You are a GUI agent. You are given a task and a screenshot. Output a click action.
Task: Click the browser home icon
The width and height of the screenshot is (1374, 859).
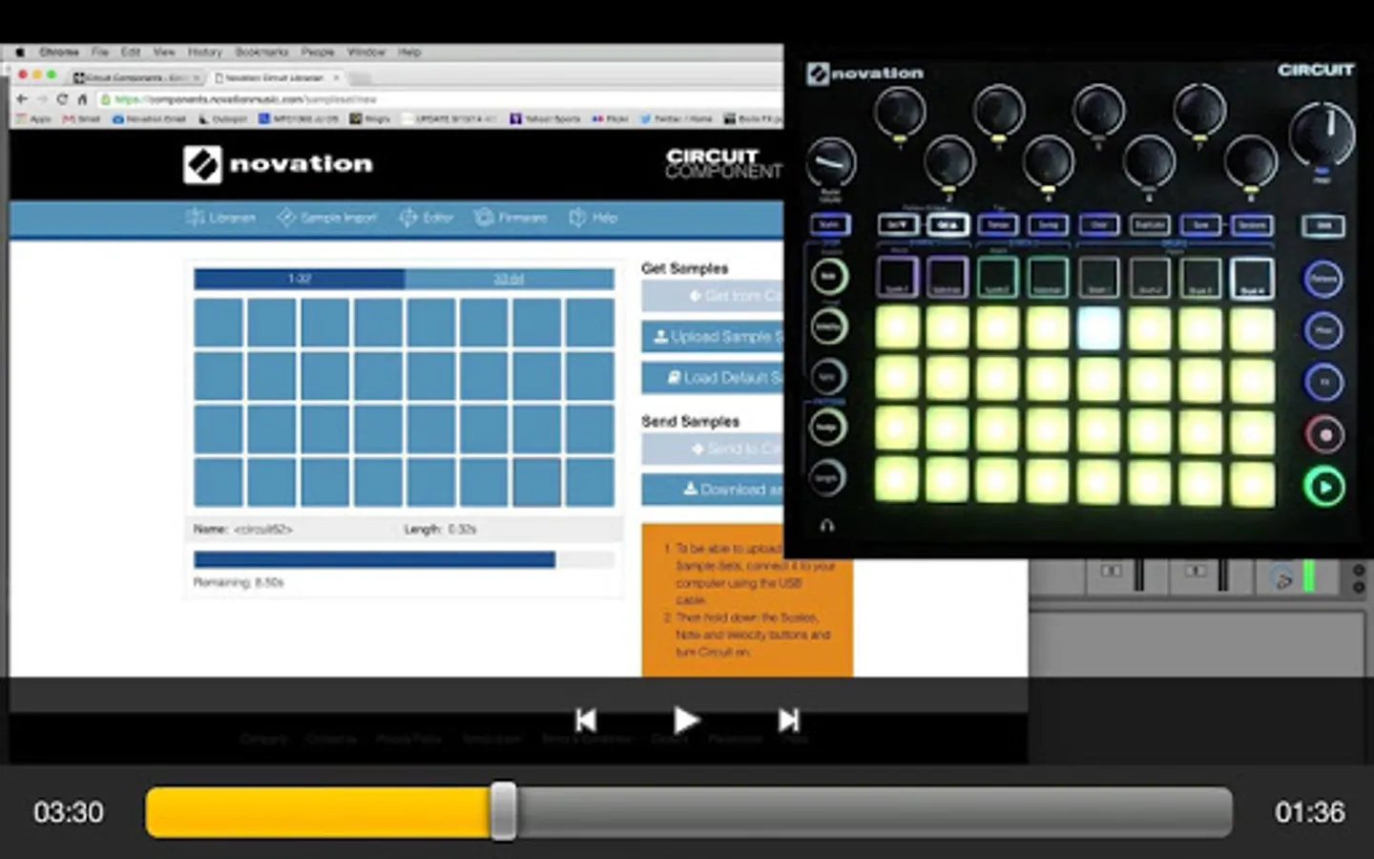(x=82, y=99)
